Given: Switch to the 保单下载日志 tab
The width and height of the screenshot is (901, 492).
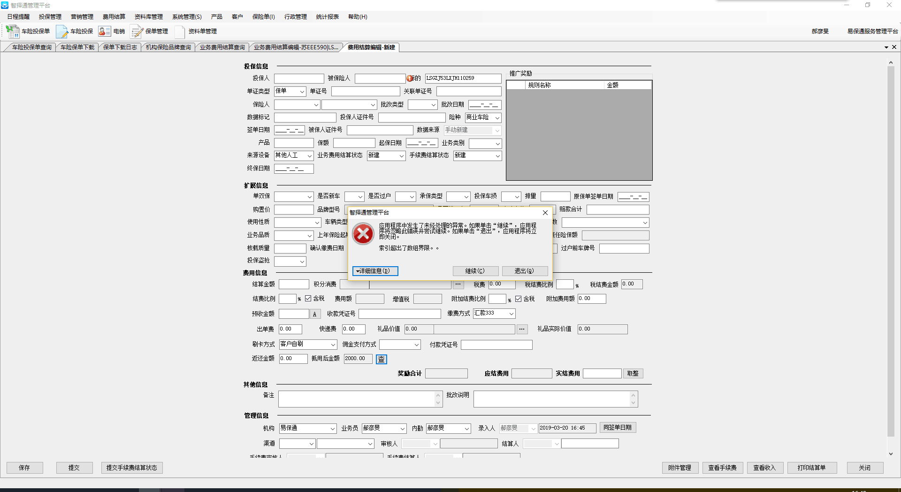Looking at the screenshot, I should (x=120, y=47).
